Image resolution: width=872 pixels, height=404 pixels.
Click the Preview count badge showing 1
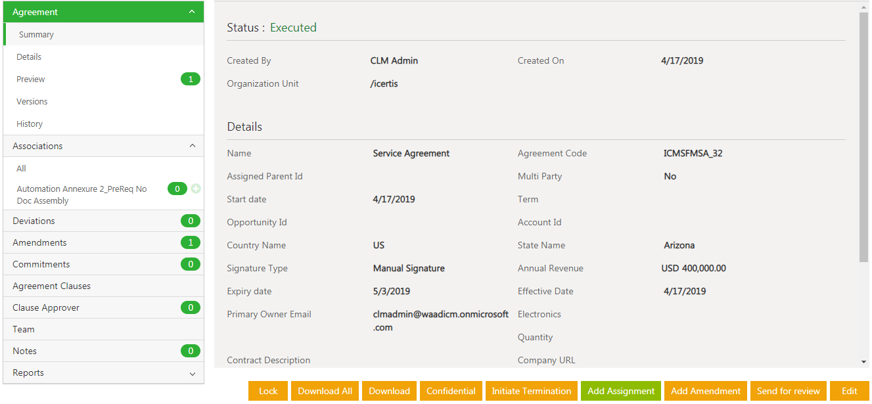pos(191,79)
